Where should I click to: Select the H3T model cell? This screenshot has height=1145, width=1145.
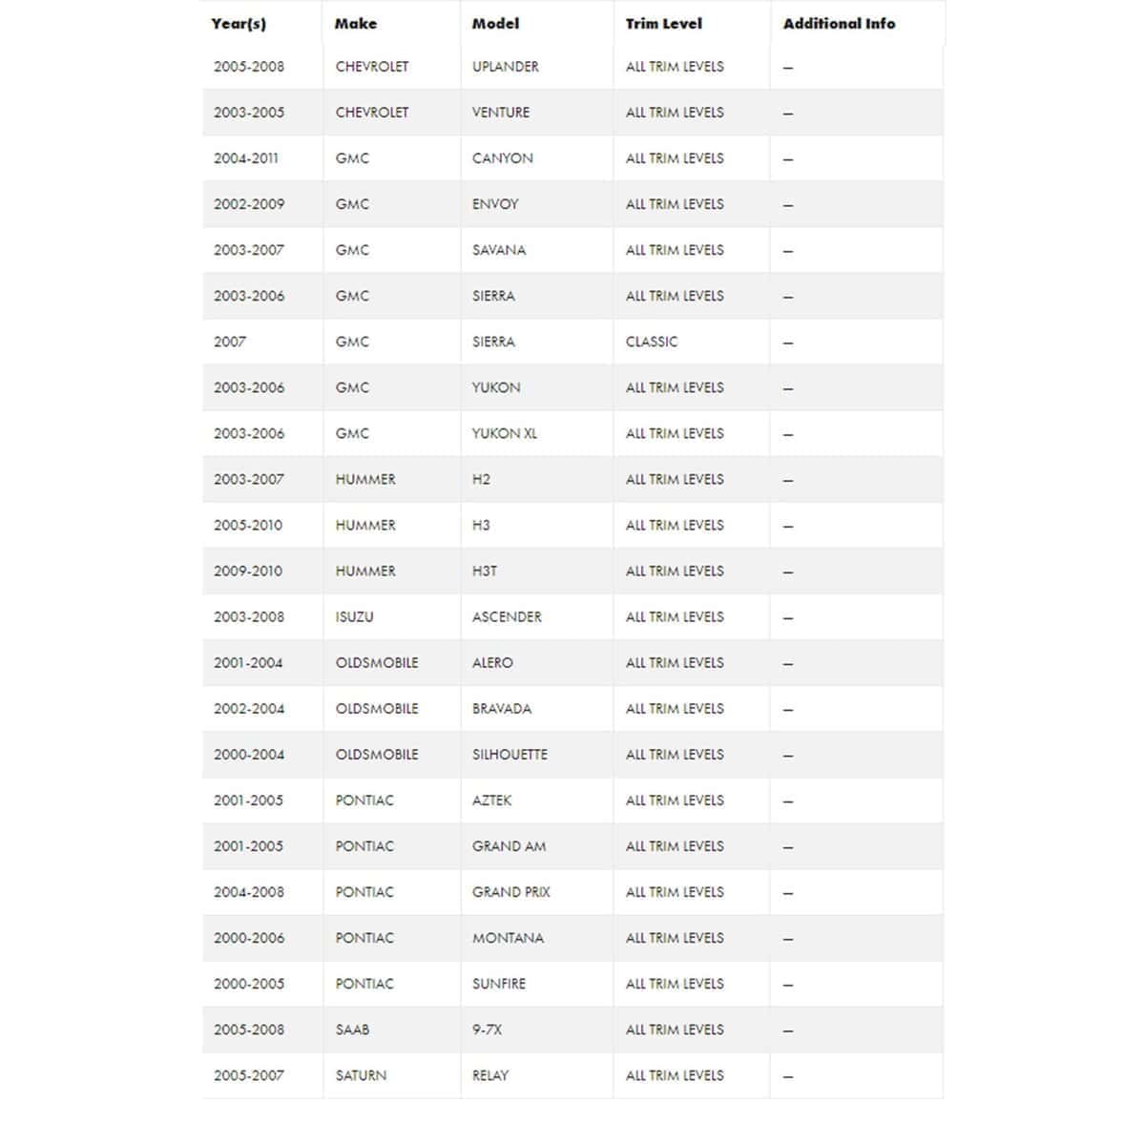[484, 571]
